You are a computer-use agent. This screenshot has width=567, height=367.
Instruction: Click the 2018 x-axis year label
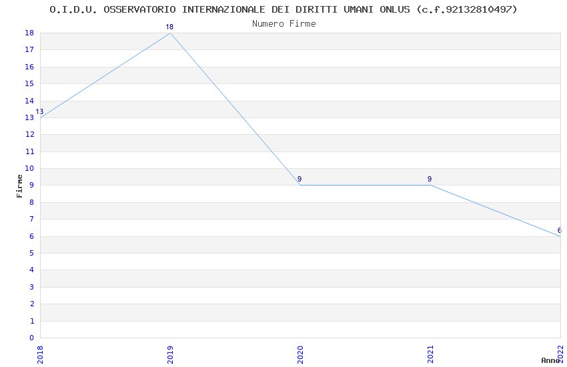[40, 355]
